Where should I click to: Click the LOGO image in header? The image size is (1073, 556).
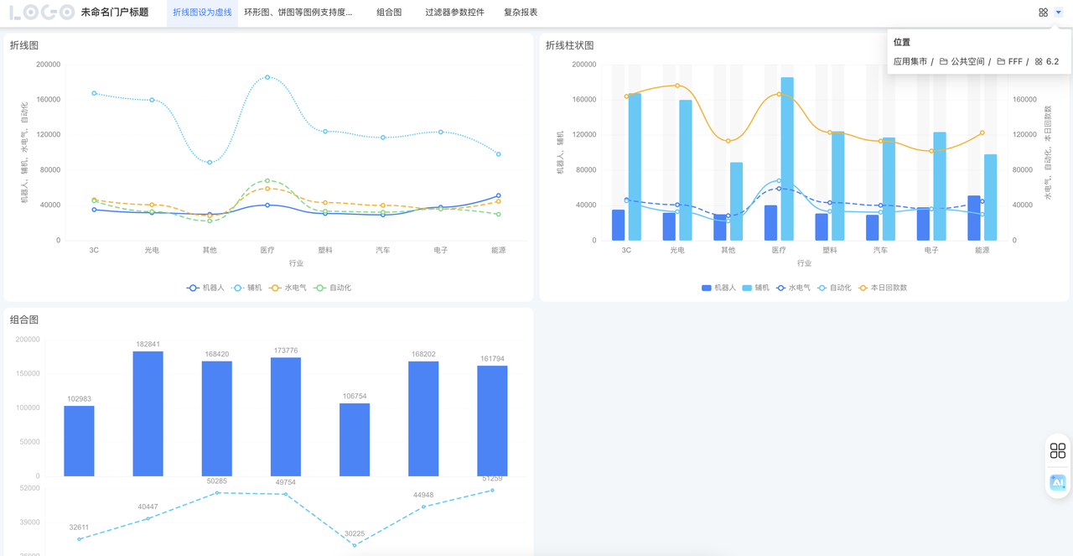point(42,13)
